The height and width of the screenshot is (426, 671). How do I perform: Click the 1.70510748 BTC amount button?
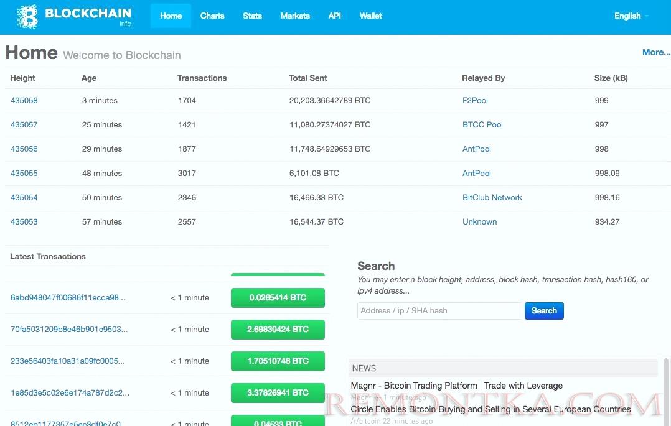278,361
